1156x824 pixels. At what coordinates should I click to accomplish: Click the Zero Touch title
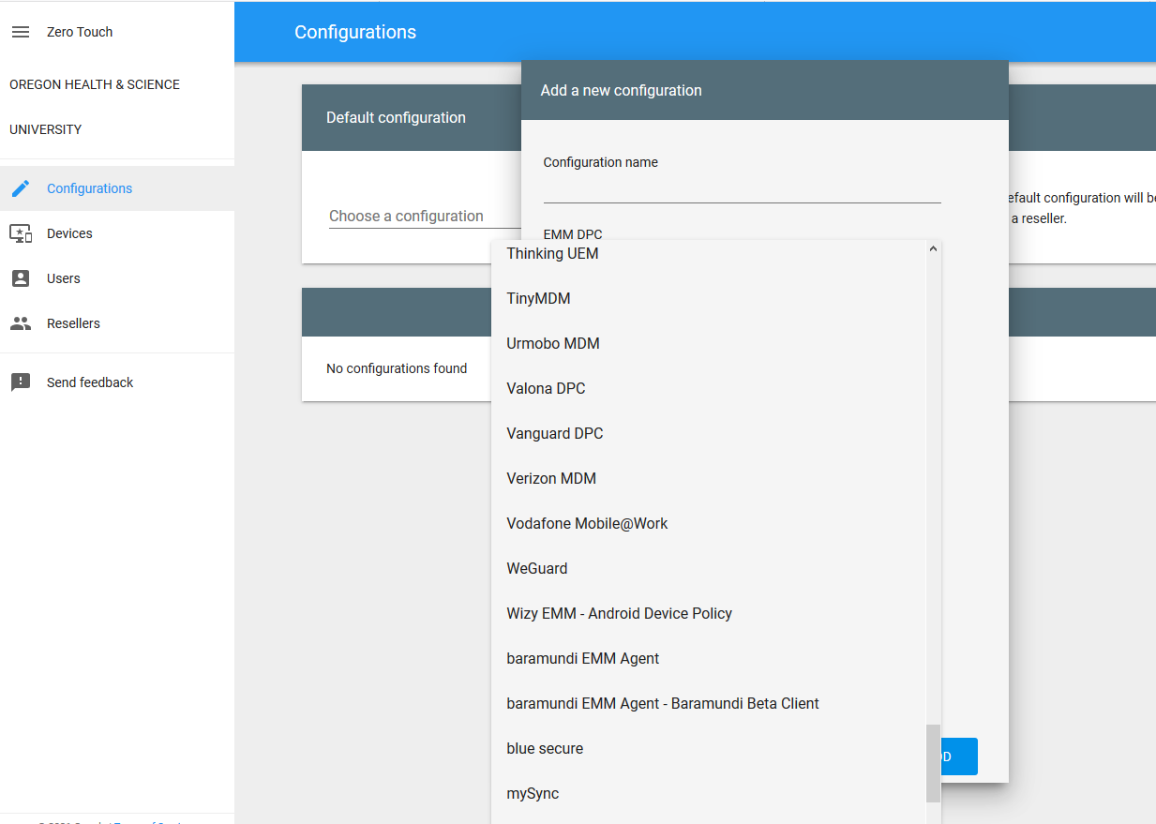tap(80, 32)
